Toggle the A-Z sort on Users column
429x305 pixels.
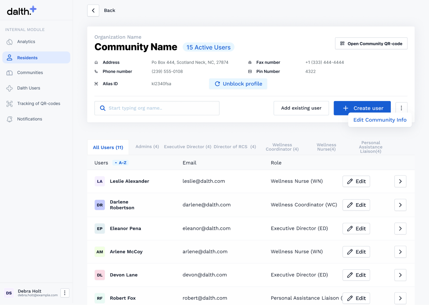click(121, 163)
